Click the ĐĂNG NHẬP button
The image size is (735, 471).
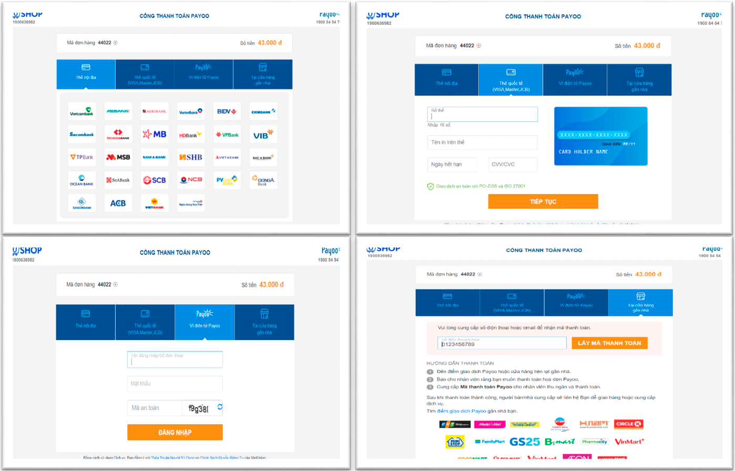click(x=175, y=432)
